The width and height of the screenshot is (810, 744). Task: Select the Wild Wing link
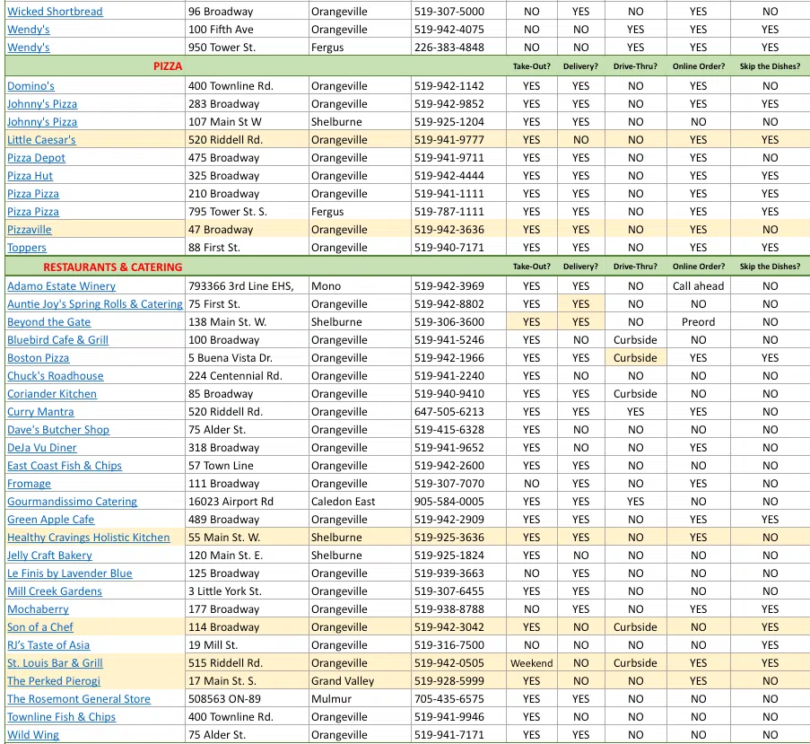tap(33, 735)
